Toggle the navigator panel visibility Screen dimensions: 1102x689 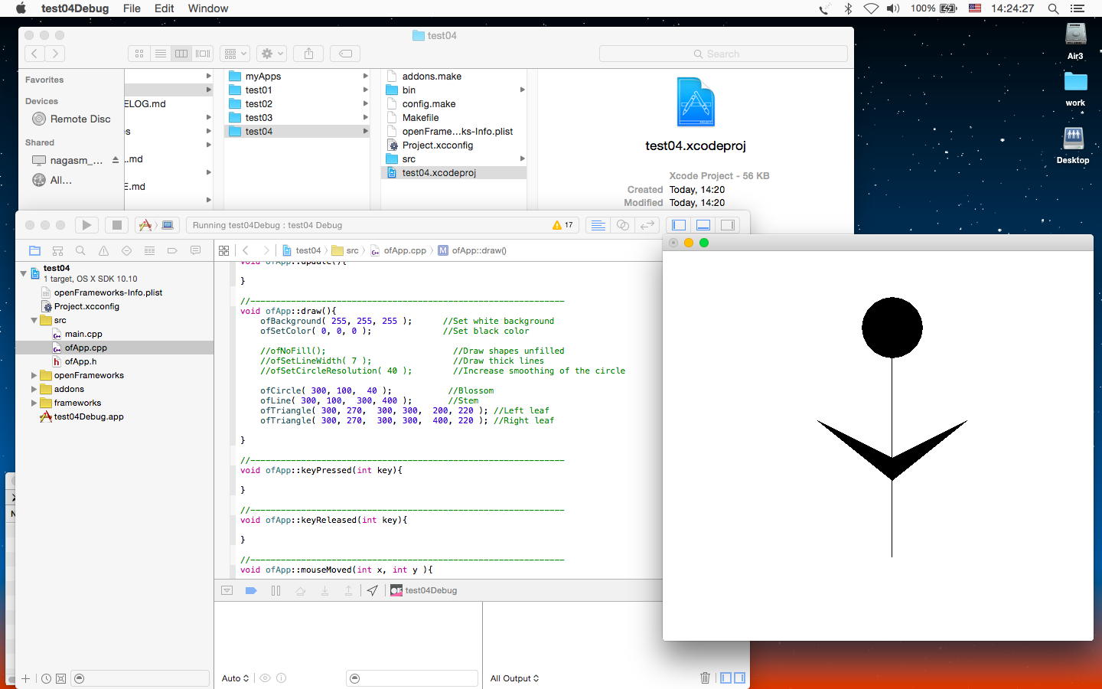[679, 225]
